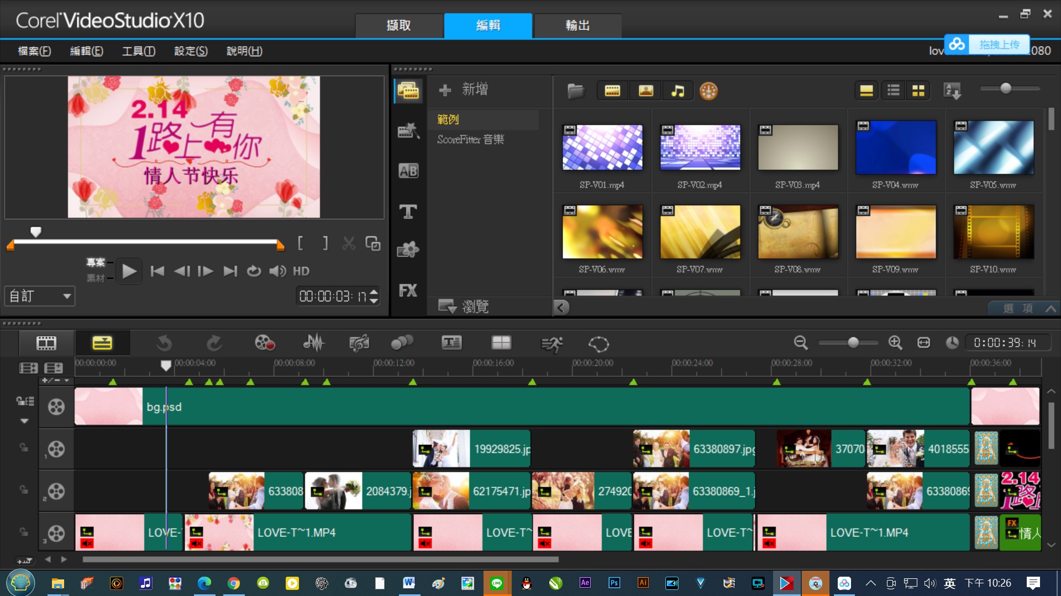The width and height of the screenshot is (1061, 596).
Task: Zoom out the timeline
Action: (x=801, y=343)
